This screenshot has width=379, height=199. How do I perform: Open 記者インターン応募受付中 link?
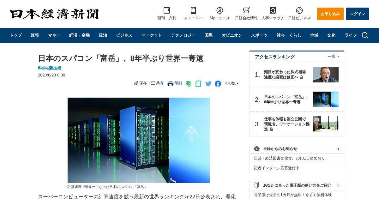[277, 168]
